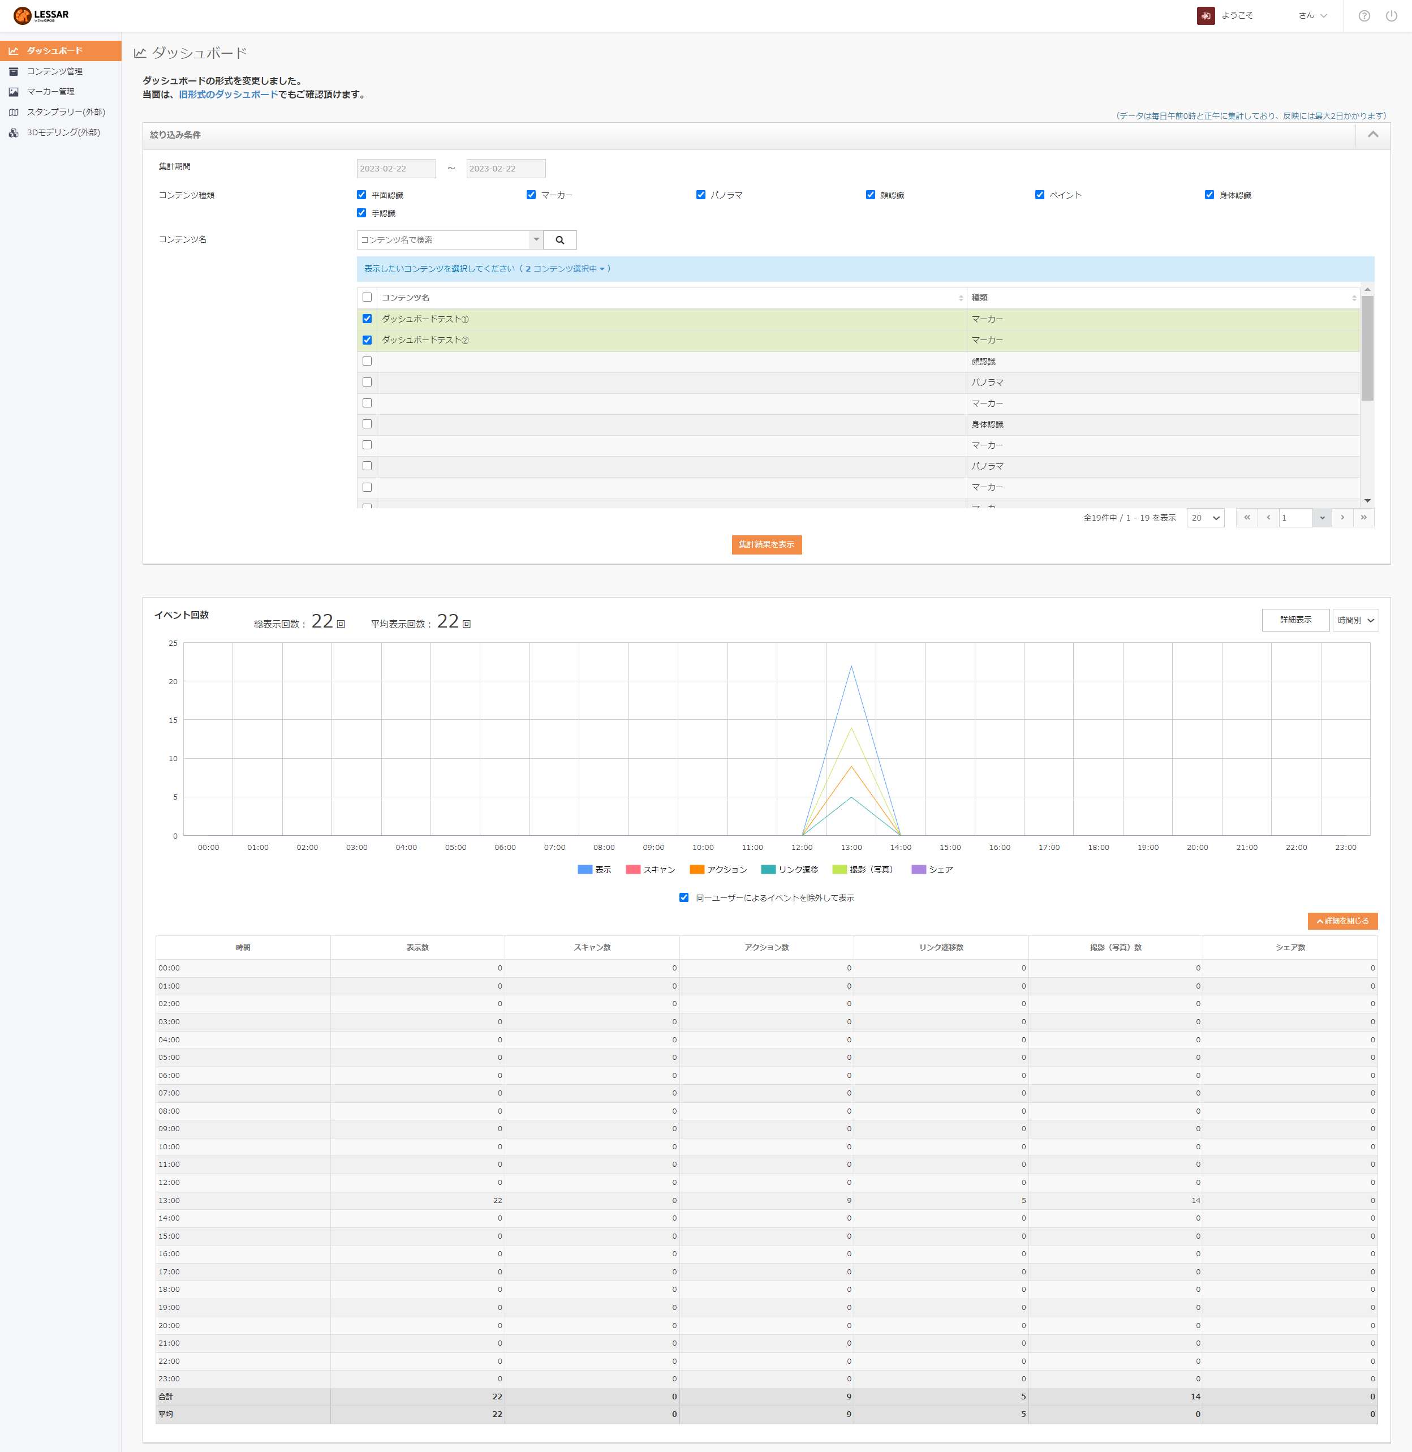Toggle シェア legend purple swatch

919,870
